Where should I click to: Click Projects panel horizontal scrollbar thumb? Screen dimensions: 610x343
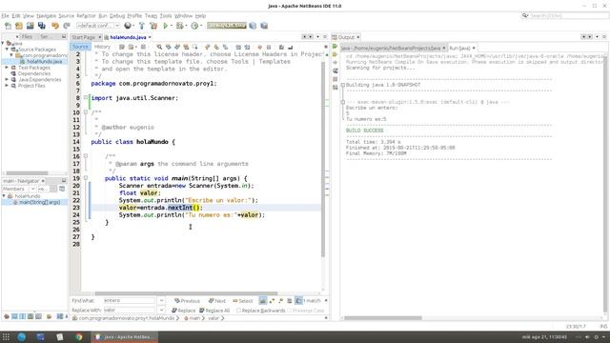click(x=27, y=173)
